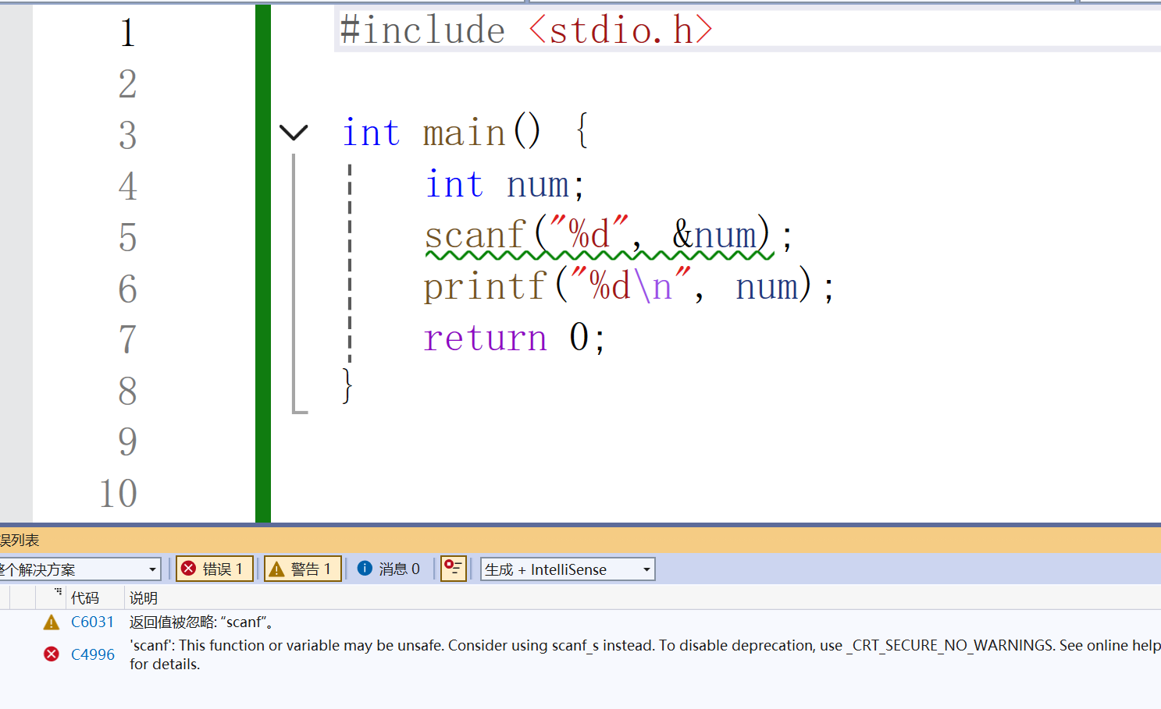Open the 整个解决方案 scope dropdown
The height and width of the screenshot is (709, 1161).
152,569
